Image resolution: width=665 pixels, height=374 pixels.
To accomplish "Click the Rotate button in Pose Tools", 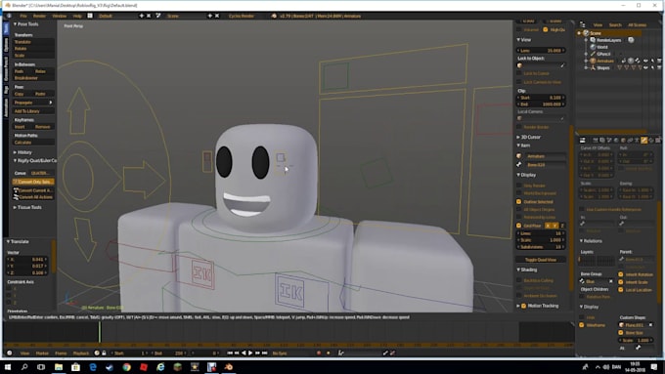I will click(x=33, y=49).
